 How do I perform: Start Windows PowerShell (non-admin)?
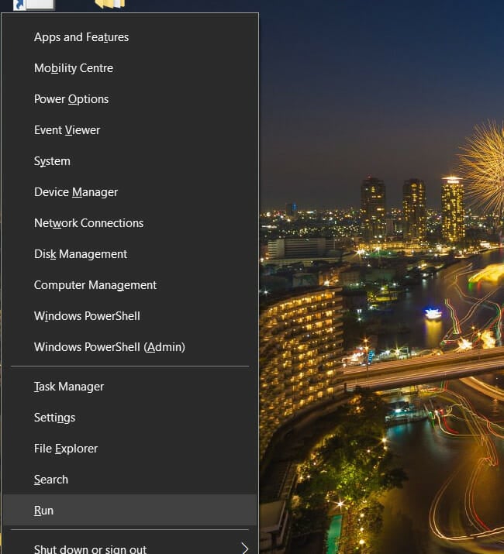(129, 316)
